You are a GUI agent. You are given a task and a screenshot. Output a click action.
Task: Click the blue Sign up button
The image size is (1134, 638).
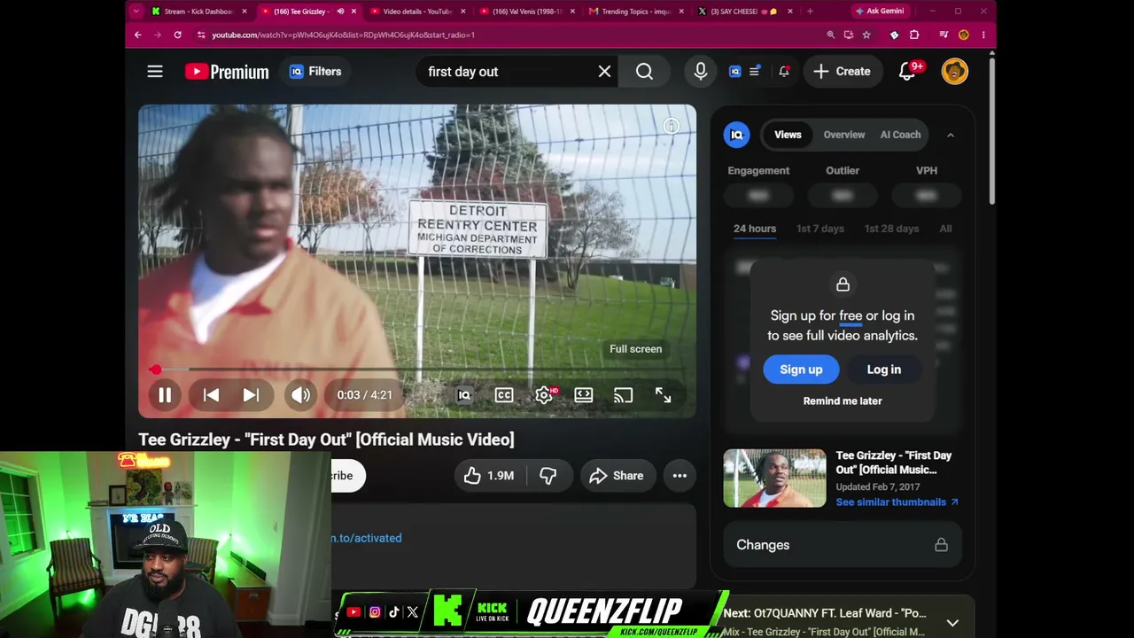(x=801, y=370)
